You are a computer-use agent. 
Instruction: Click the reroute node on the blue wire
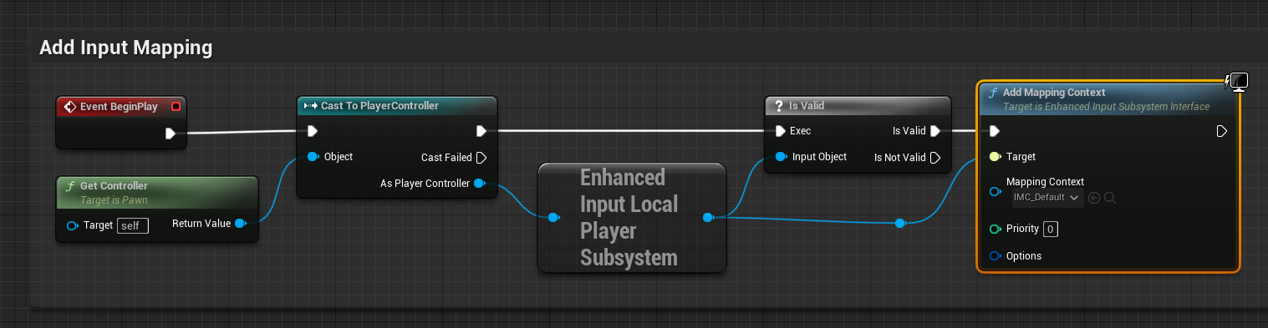pos(899,223)
